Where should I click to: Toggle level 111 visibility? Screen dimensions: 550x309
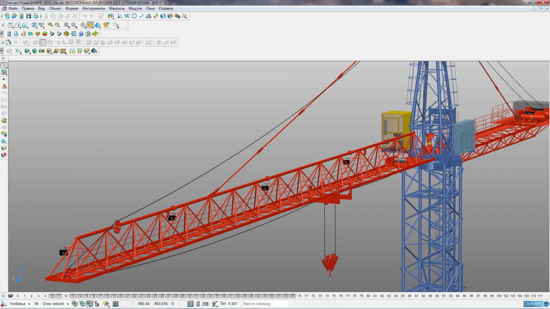point(541,296)
